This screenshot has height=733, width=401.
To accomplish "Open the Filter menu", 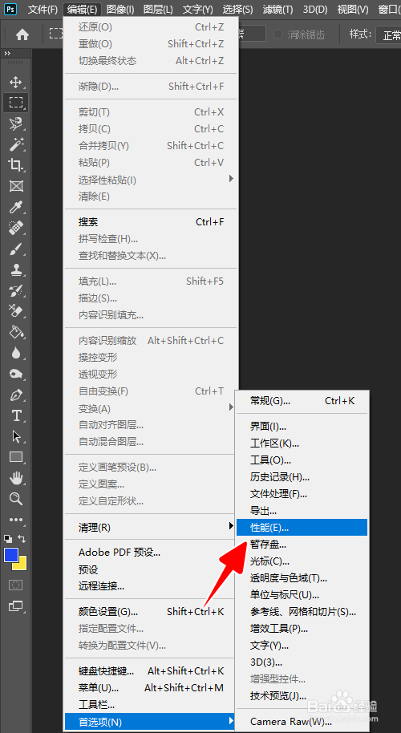I will 277,9.
